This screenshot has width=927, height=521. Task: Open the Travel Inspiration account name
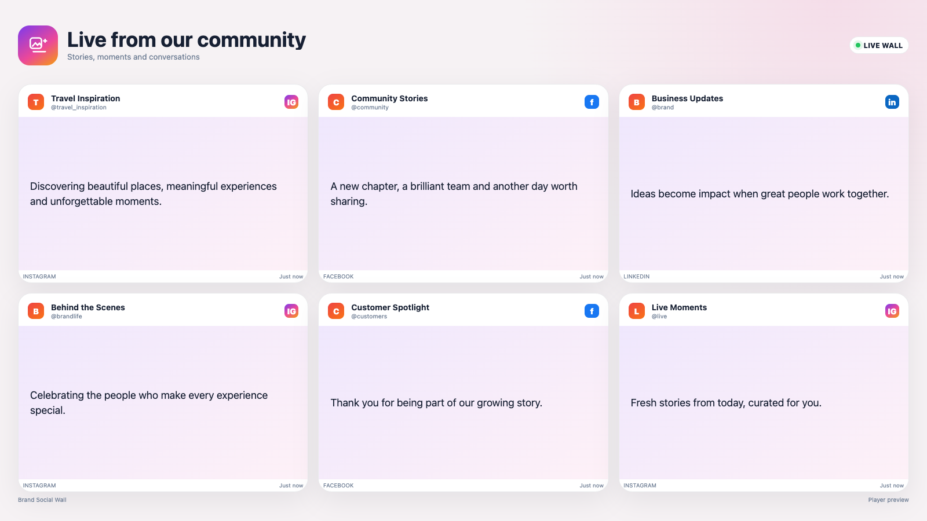pyautogui.click(x=86, y=98)
